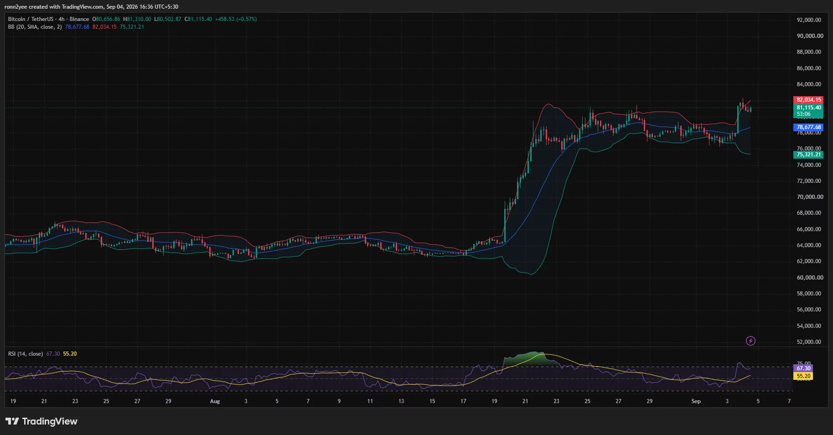Image resolution: width=833 pixels, height=435 pixels.
Task: Click the 54,000.00 price axis label
Action: pyautogui.click(x=809, y=326)
